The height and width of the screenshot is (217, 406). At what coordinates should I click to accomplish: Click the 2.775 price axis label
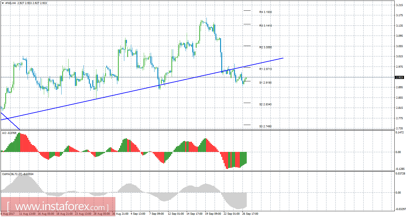[x=399, y=118]
